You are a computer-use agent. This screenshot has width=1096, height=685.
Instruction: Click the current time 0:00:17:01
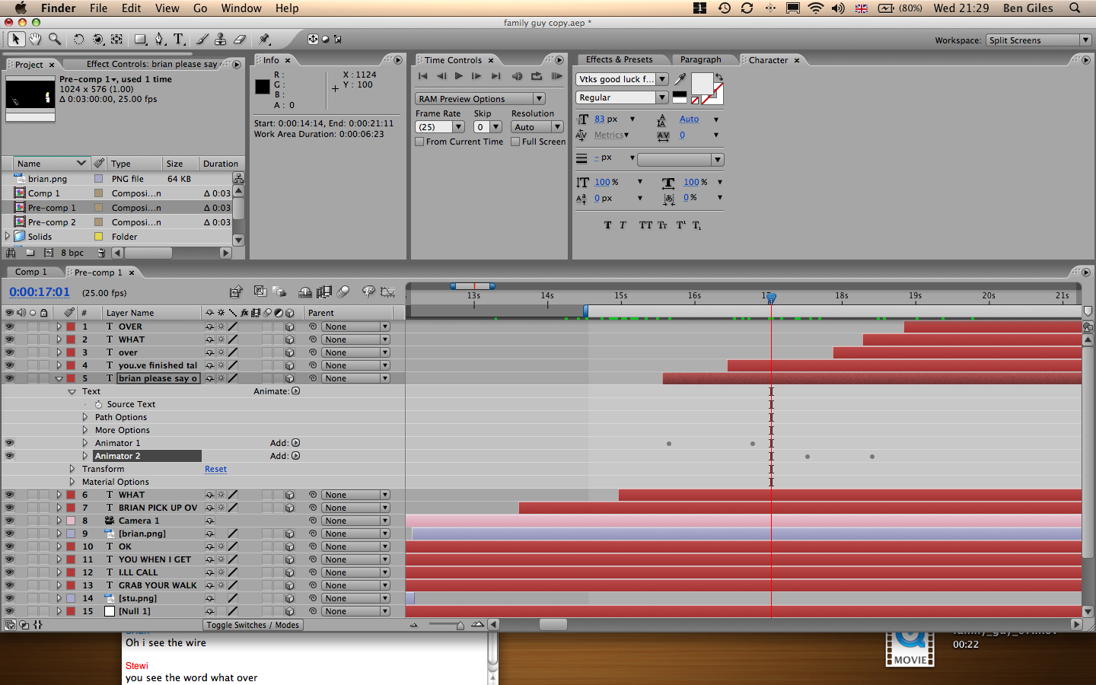point(40,292)
